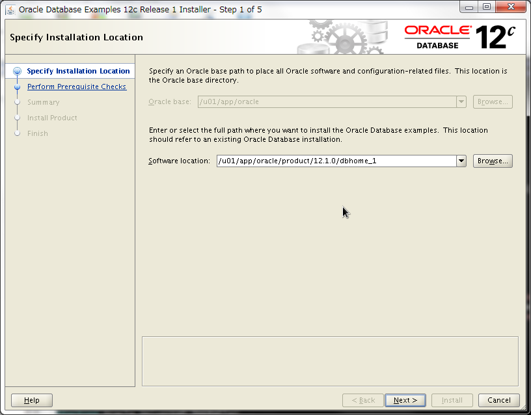This screenshot has height=415, width=531.
Task: Click the Oracle 12c Database logo
Action: point(460,37)
